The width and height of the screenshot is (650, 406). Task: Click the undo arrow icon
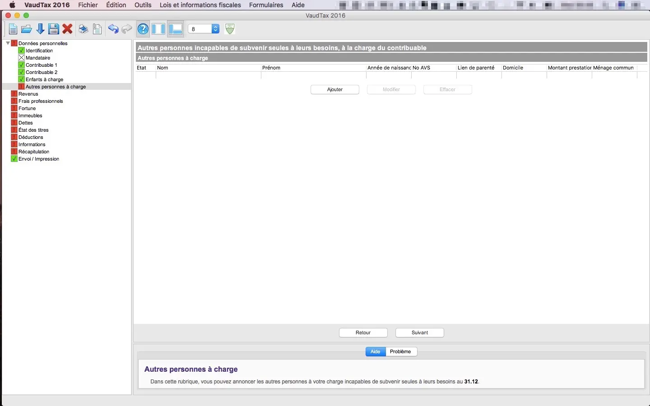pos(113,29)
